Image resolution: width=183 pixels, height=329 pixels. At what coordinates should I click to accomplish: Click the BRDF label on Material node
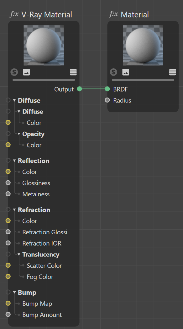pos(121,89)
